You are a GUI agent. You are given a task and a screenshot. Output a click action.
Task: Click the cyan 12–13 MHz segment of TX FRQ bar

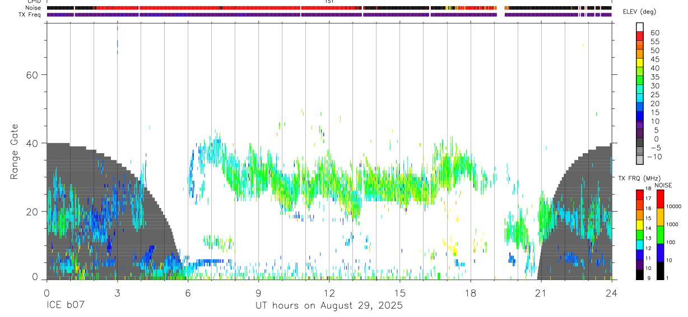[x=640, y=244]
